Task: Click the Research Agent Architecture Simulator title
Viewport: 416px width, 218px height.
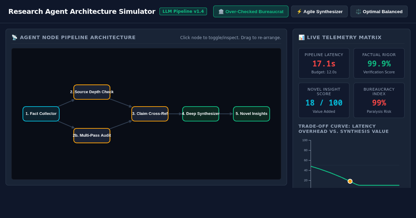Action: point(82,11)
